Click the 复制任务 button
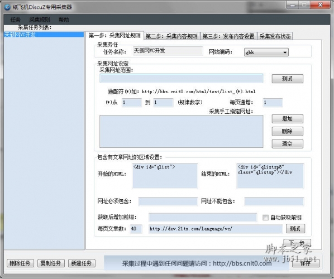The width and height of the screenshot is (334, 279). (51, 263)
